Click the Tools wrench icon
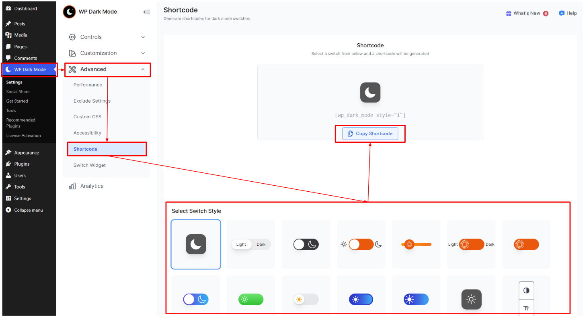The height and width of the screenshot is (318, 587). pyautogui.click(x=8, y=187)
